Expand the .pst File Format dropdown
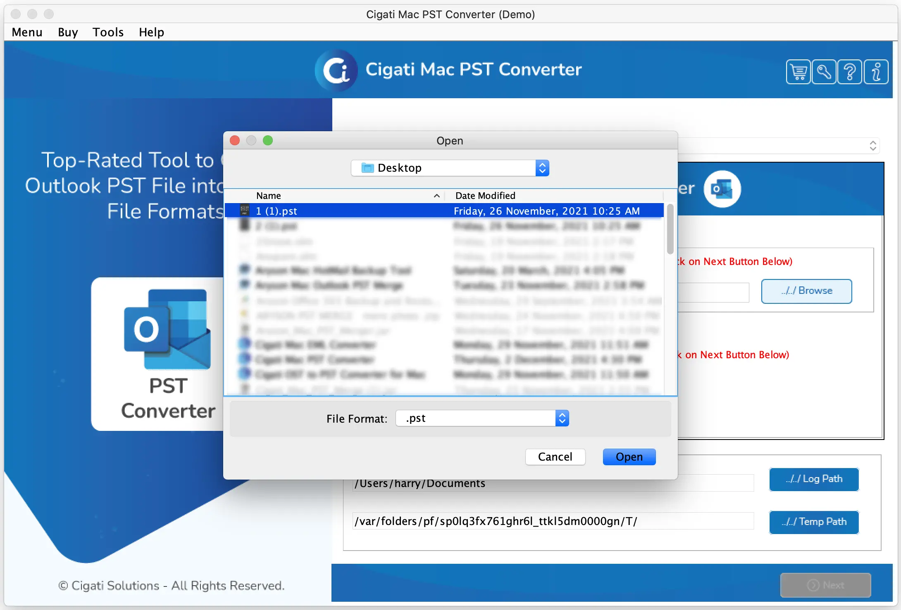The height and width of the screenshot is (610, 901). (562, 418)
